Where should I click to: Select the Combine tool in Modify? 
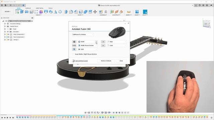[x=86, y=12]
